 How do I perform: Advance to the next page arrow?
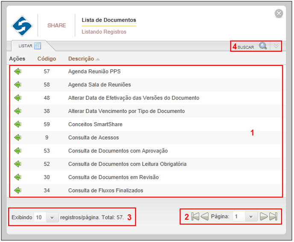click(x=264, y=217)
